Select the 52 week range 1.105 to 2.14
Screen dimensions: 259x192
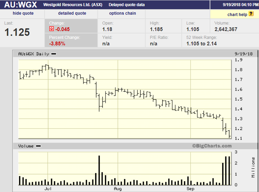pos(201,44)
